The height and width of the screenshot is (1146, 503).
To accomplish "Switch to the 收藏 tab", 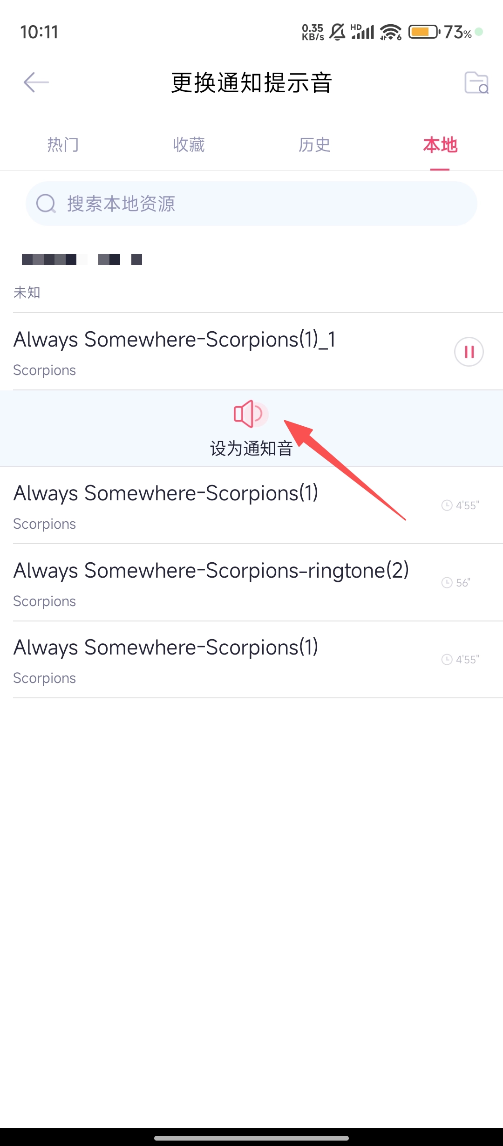I will (189, 145).
